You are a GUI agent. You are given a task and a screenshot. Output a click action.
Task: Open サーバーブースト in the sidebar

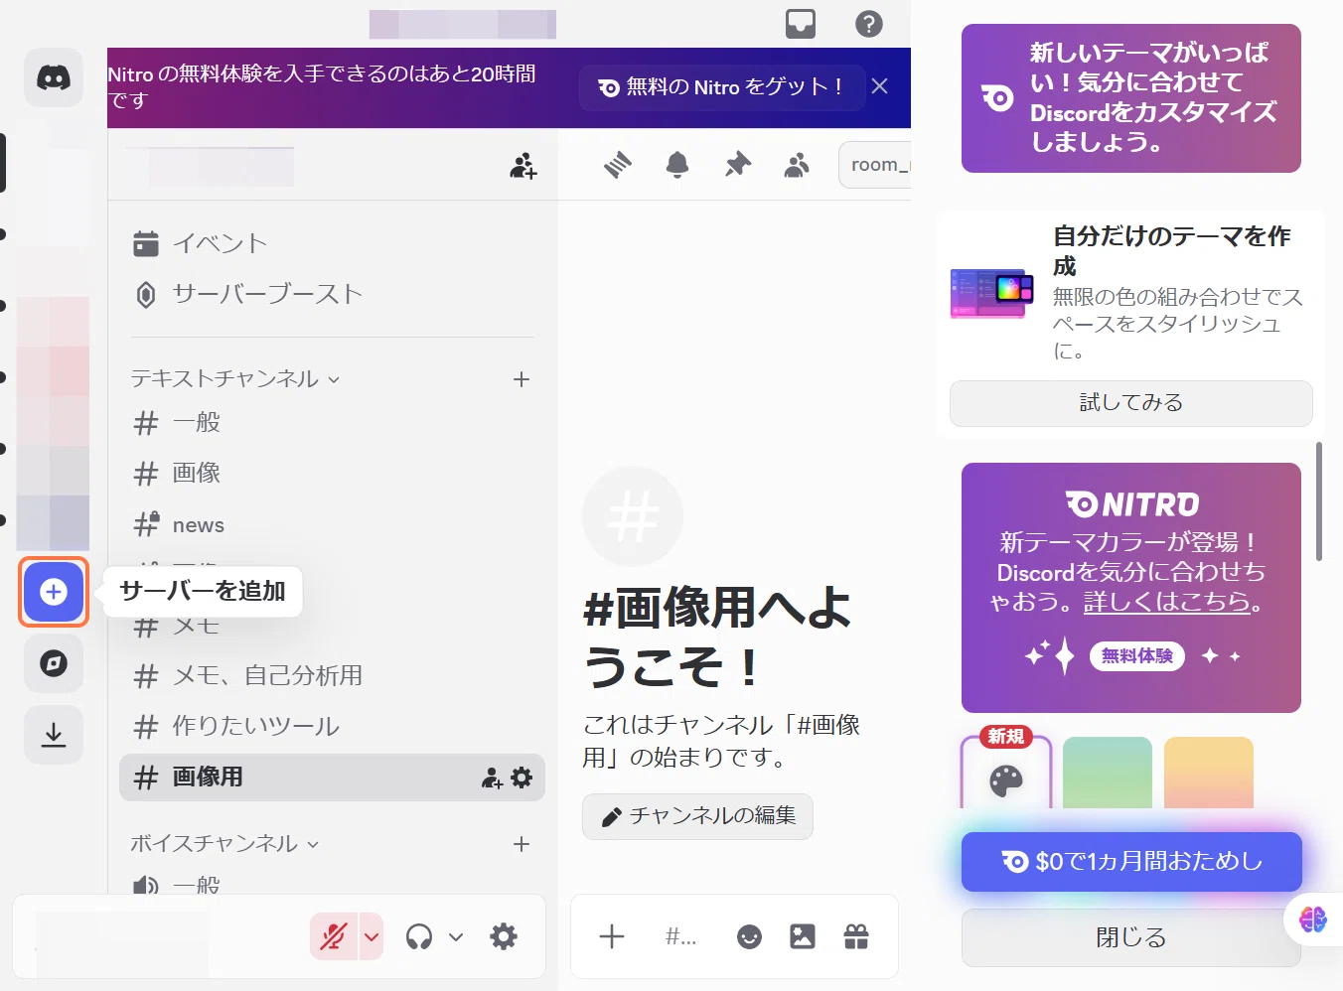pyautogui.click(x=332, y=294)
